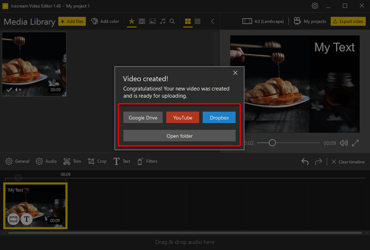Open My projects
Screen dimensions: 370x250
(x=310, y=21)
